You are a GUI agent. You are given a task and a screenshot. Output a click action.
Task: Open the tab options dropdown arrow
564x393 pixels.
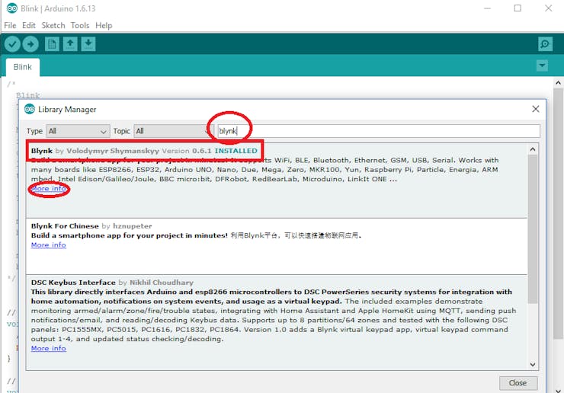click(x=542, y=65)
